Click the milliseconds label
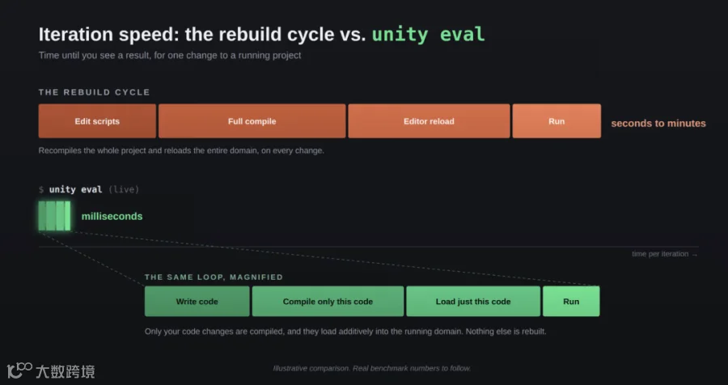The height and width of the screenshot is (385, 728). click(x=112, y=216)
